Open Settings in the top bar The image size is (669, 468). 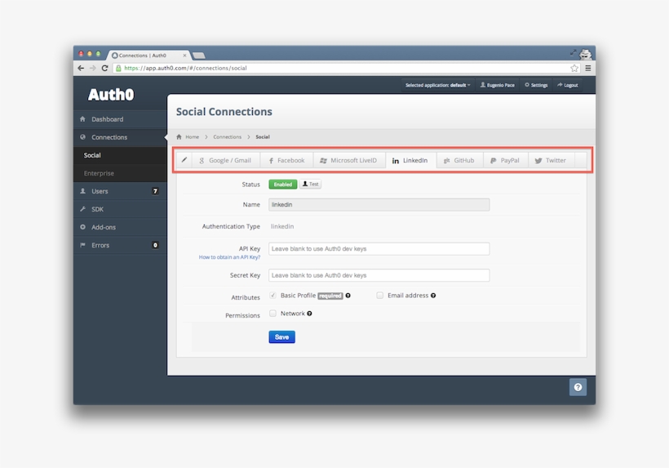[x=536, y=85]
